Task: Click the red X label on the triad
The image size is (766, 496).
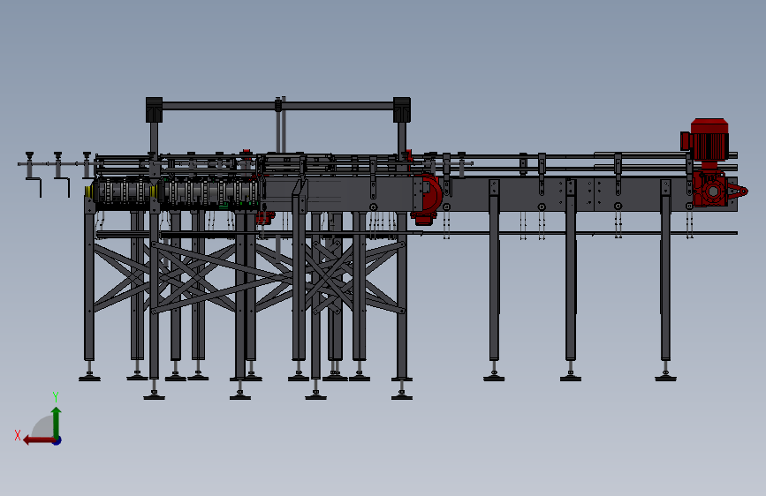Action: click(18, 435)
